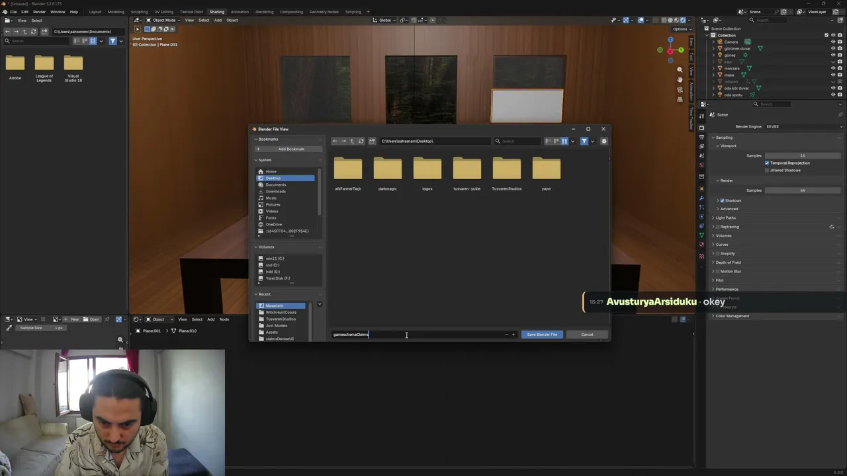The image size is (847, 476).
Task: Create a new folder in the file dialog
Action: (x=372, y=141)
